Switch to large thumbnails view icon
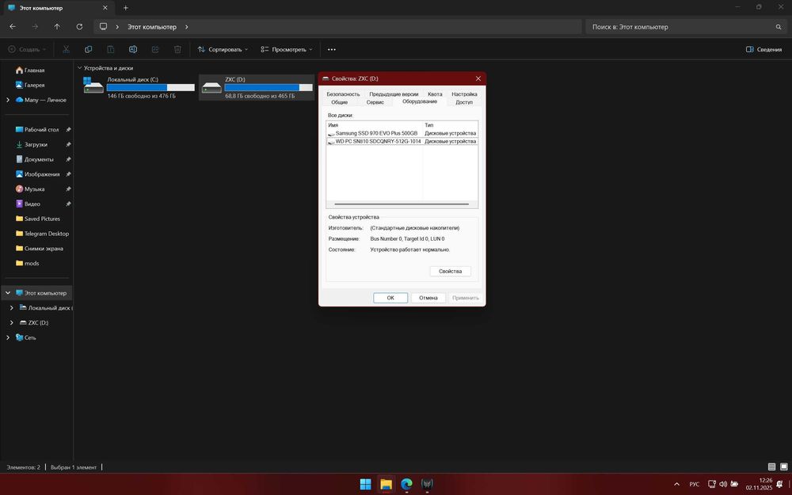This screenshot has width=792, height=495. (784, 467)
